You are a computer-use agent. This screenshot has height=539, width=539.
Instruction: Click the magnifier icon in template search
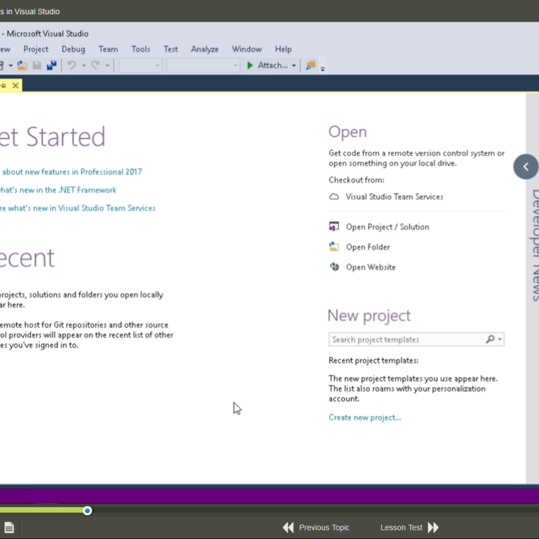[x=490, y=340]
